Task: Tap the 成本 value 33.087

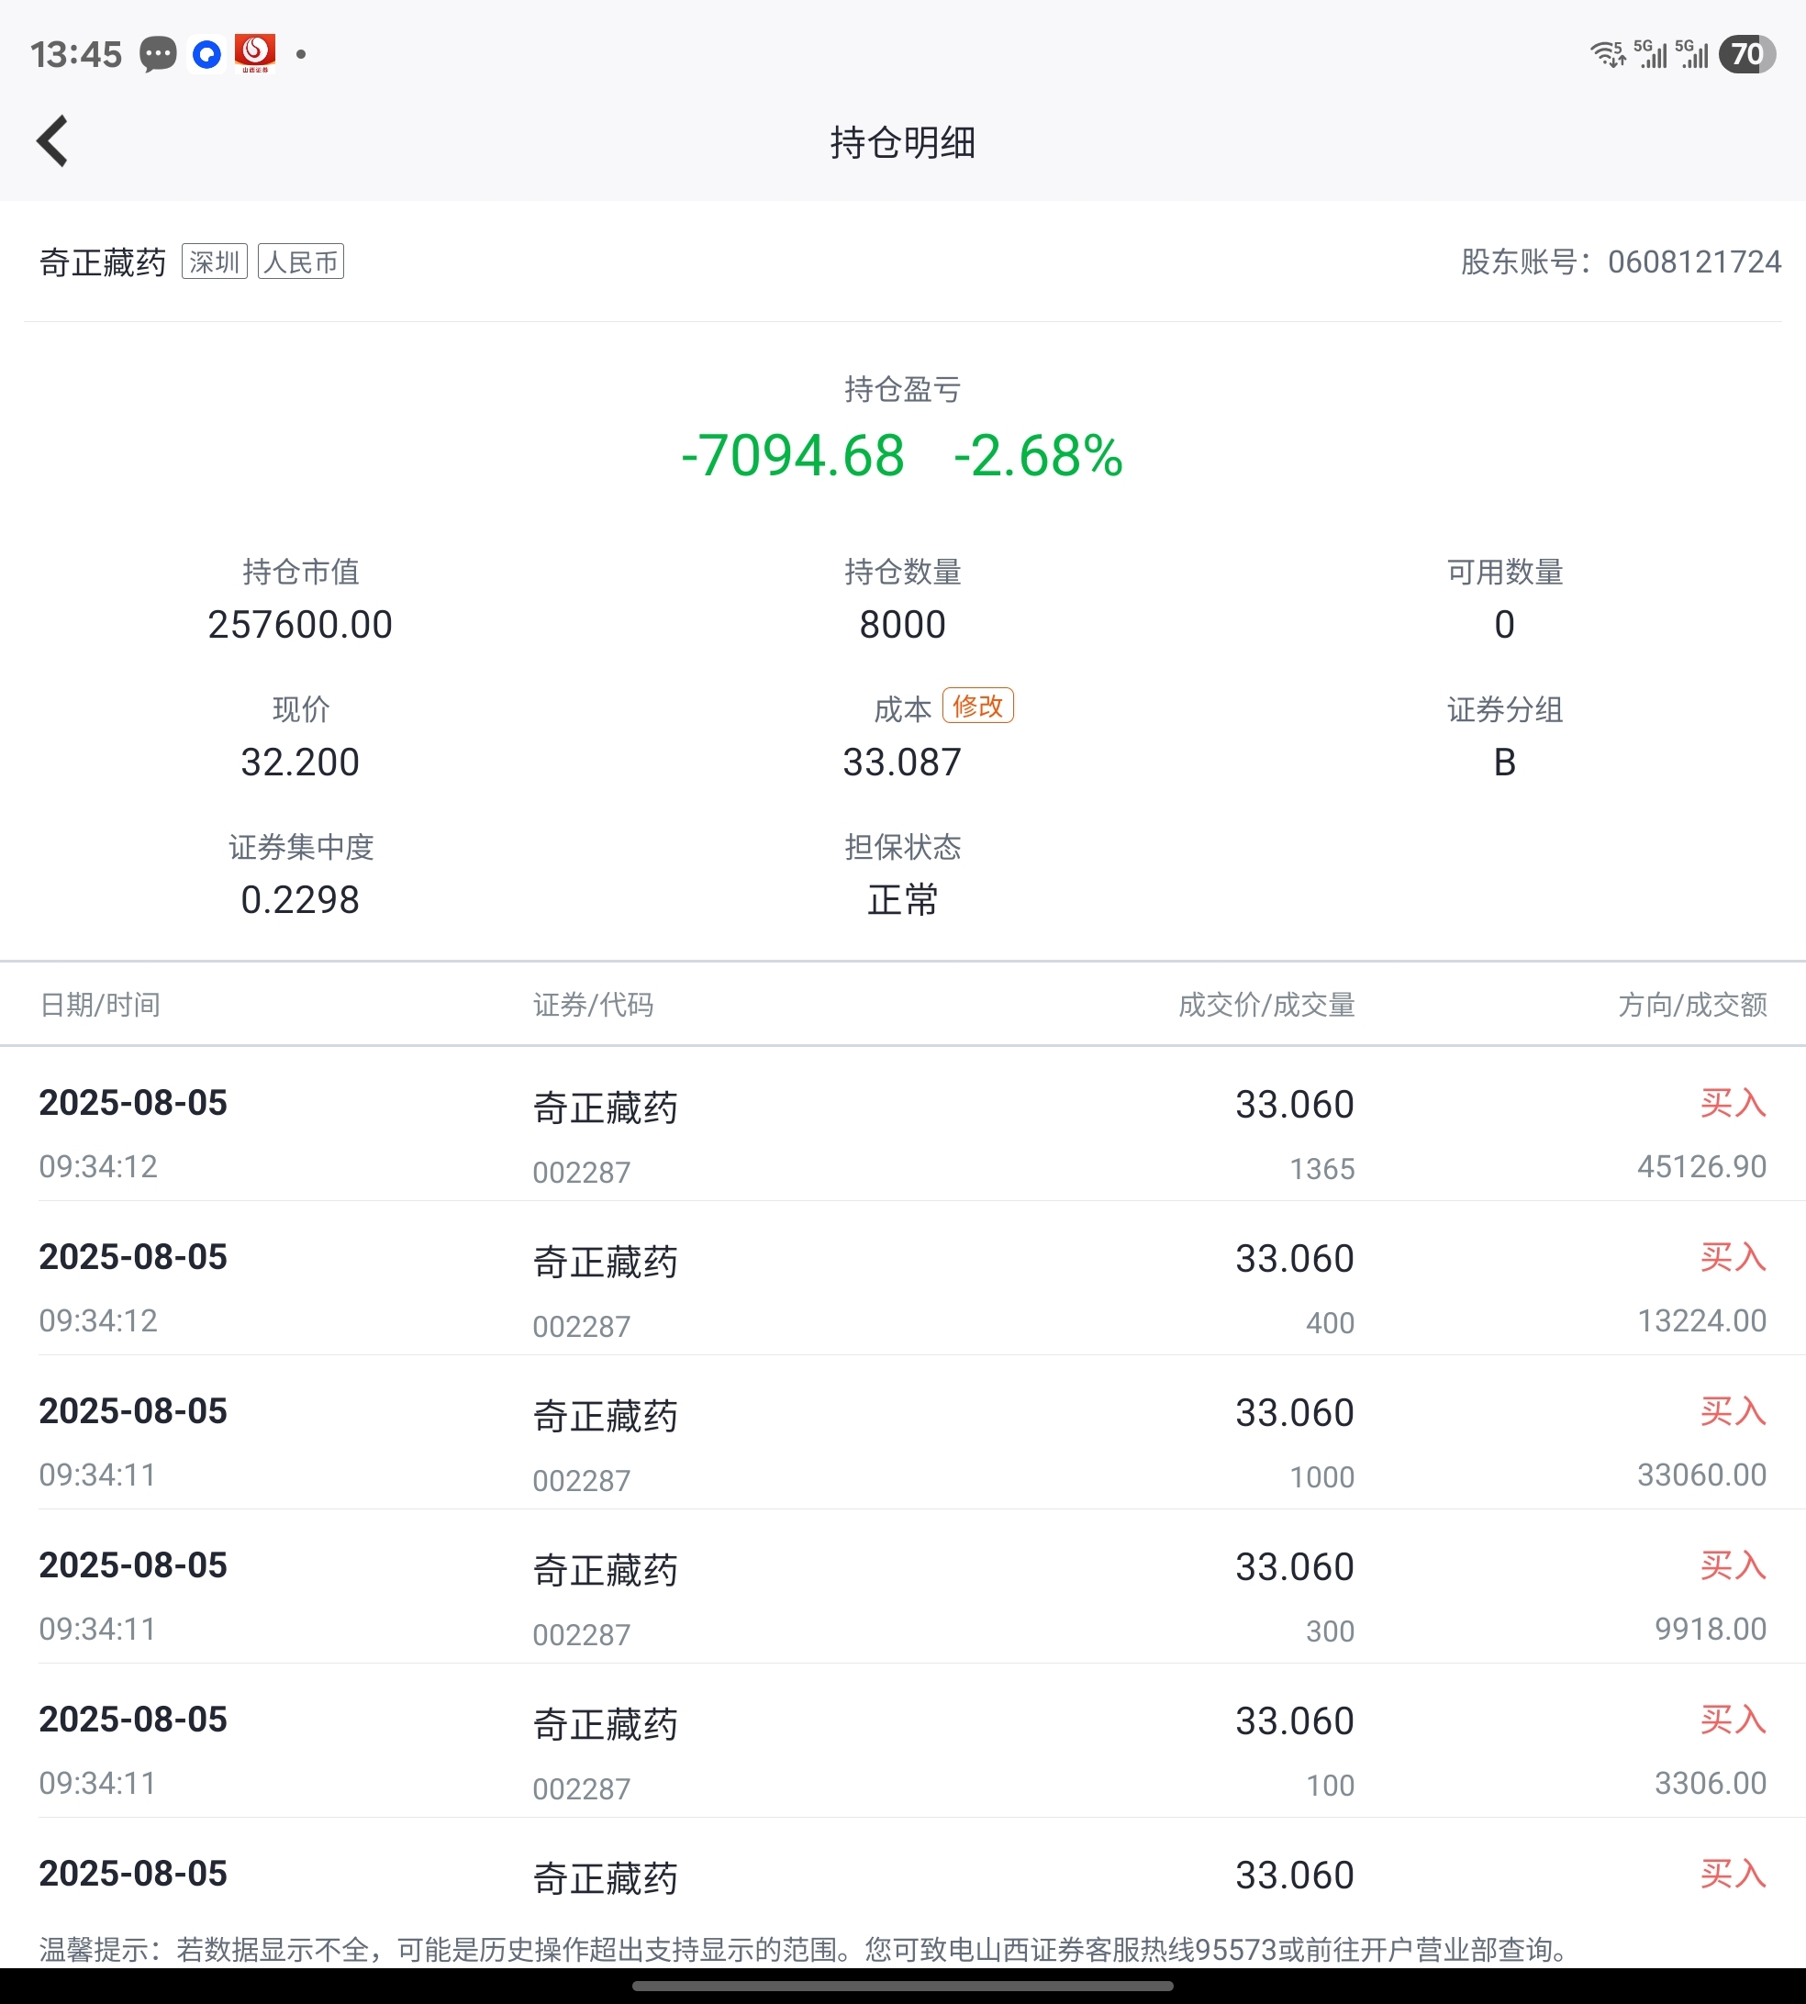Action: click(903, 762)
